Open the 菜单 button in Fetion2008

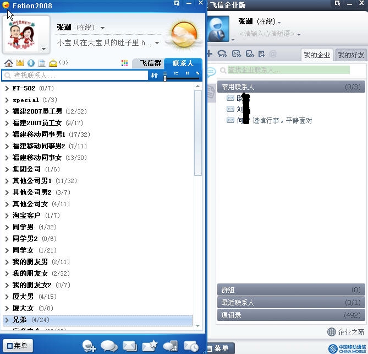pyautogui.click(x=18, y=346)
